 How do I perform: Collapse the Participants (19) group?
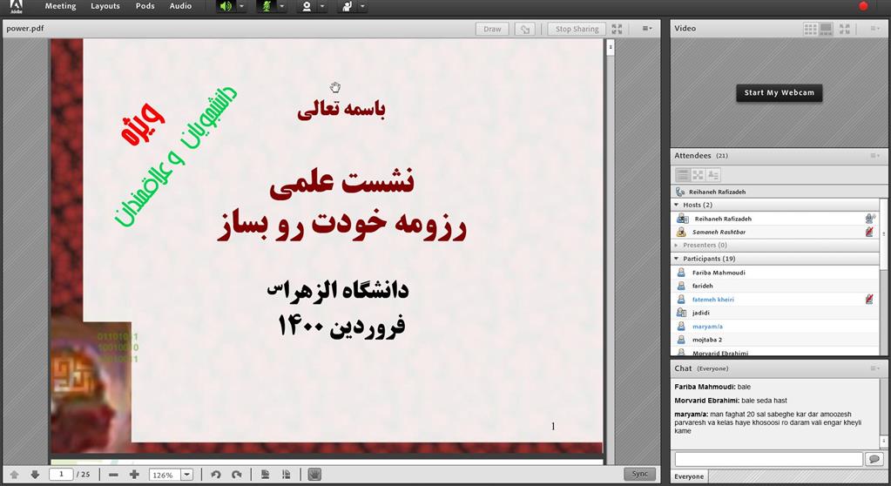click(x=676, y=259)
